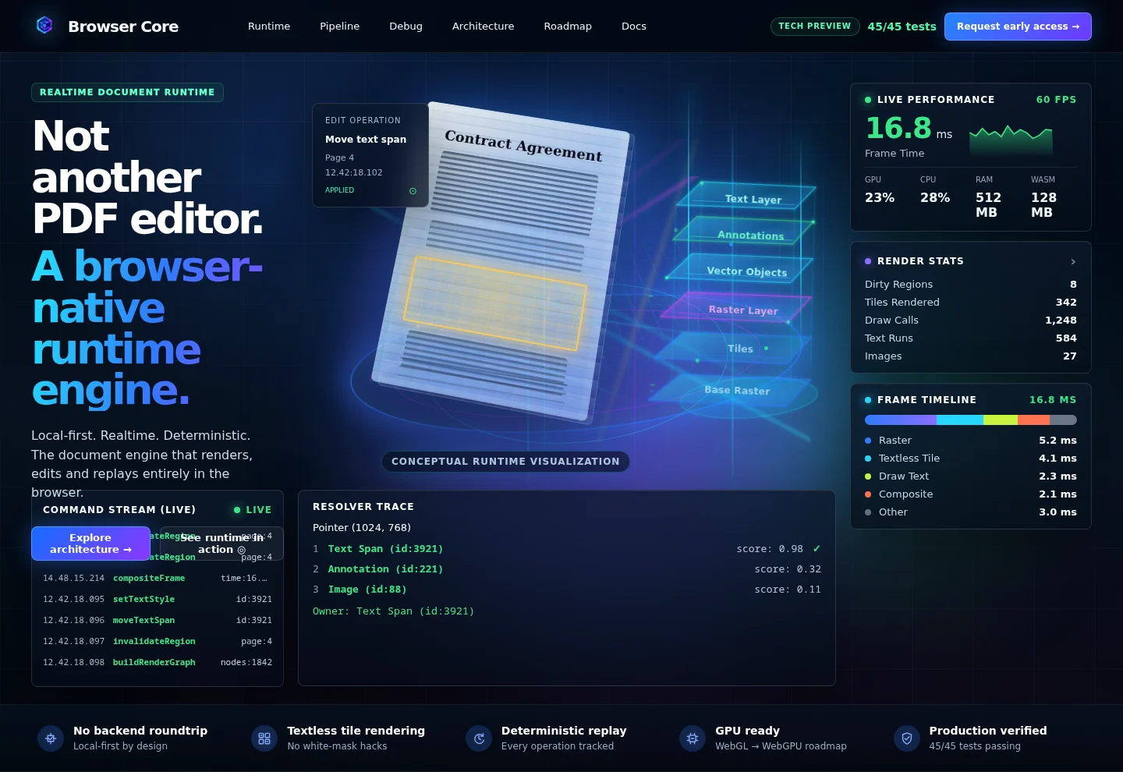Click the checkmark next to score 0.98

(817, 549)
